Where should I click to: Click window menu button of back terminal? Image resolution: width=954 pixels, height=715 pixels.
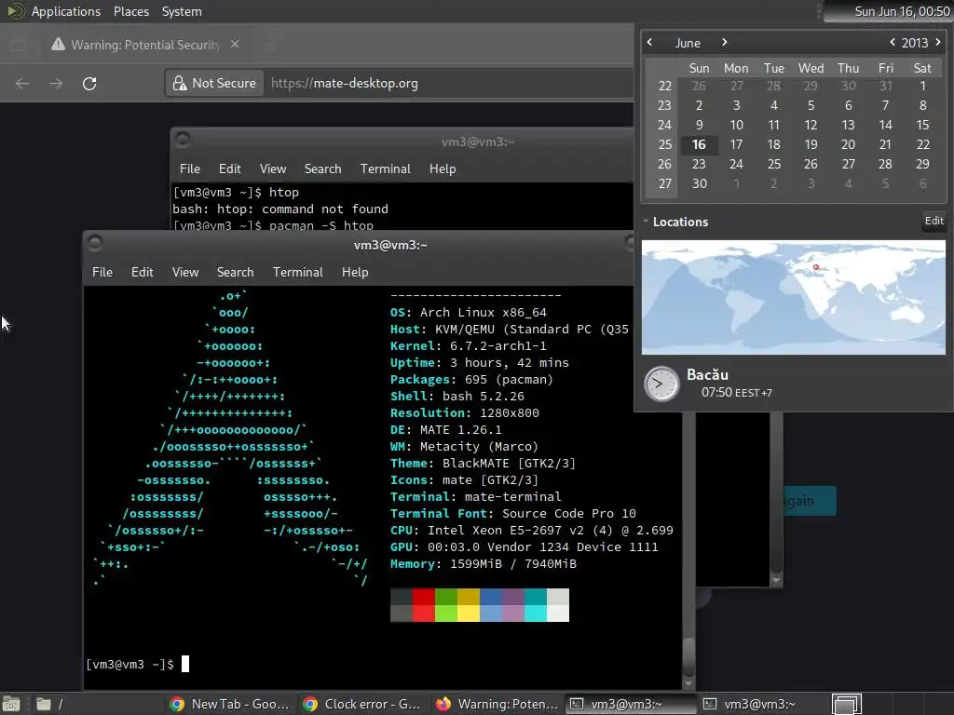(183, 141)
